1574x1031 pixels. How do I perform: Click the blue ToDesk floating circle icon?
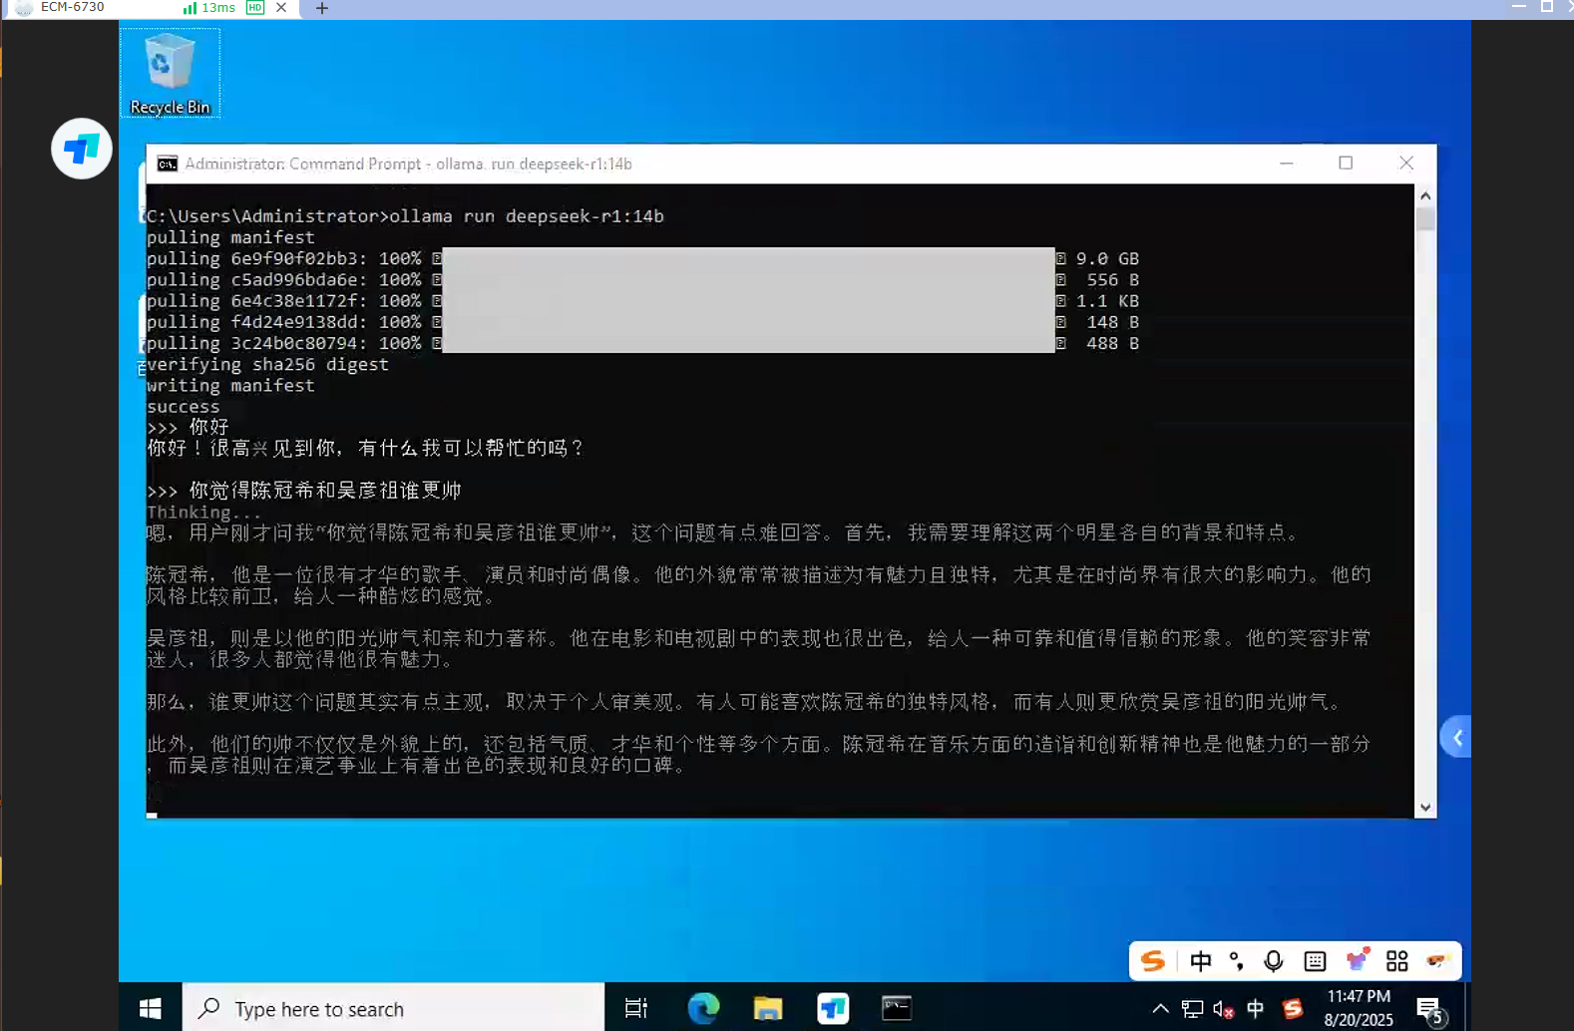point(82,149)
